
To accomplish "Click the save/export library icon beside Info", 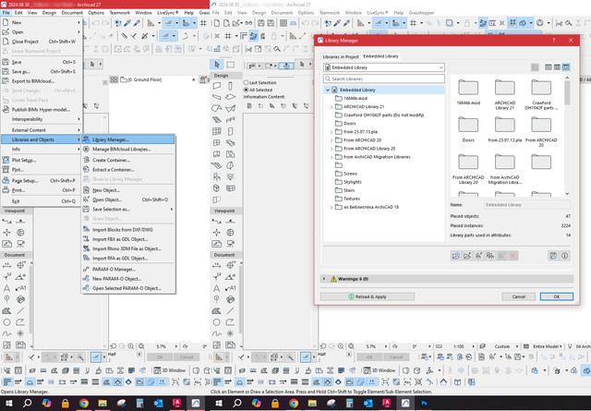I will (553, 256).
